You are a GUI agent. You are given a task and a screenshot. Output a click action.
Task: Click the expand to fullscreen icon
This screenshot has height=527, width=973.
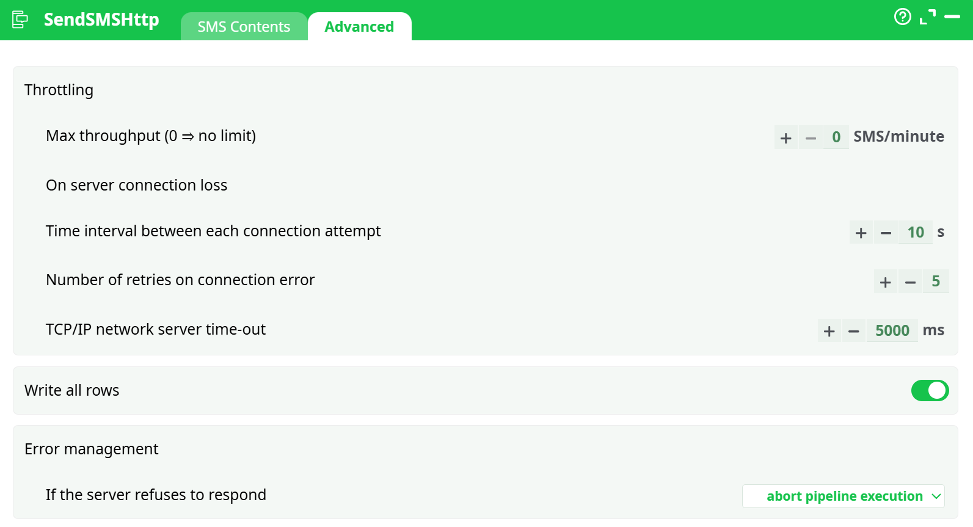[x=927, y=16]
